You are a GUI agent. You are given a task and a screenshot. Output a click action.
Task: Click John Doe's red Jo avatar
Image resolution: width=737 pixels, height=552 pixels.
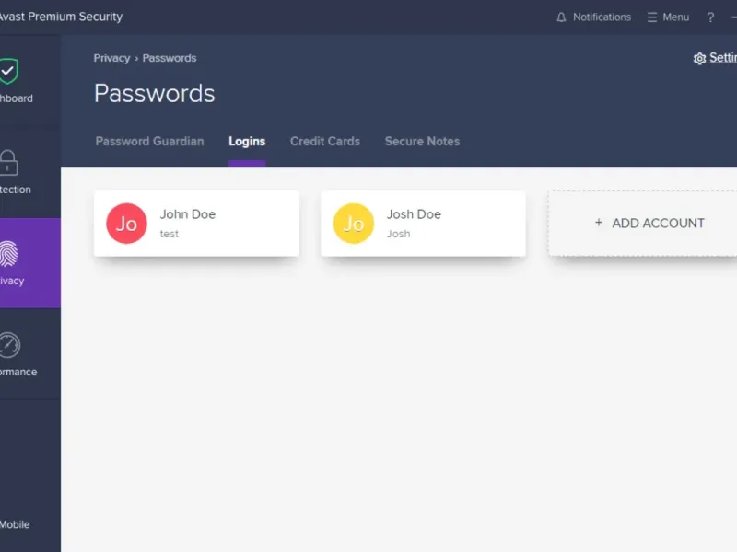pos(126,224)
